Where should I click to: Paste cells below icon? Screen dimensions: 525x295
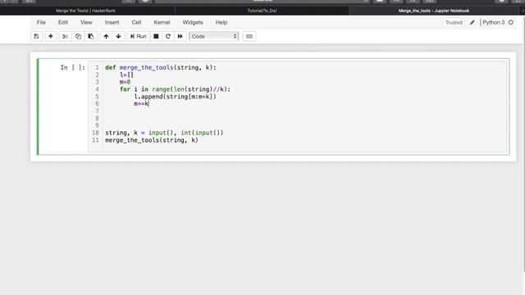tap(91, 36)
